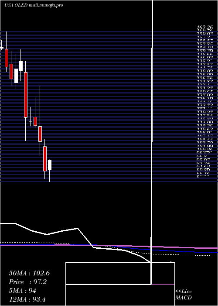Click the 'USA OLED mail.munafa.pro' chart title
This screenshot has height=306, width=218.
tap(34, 5)
